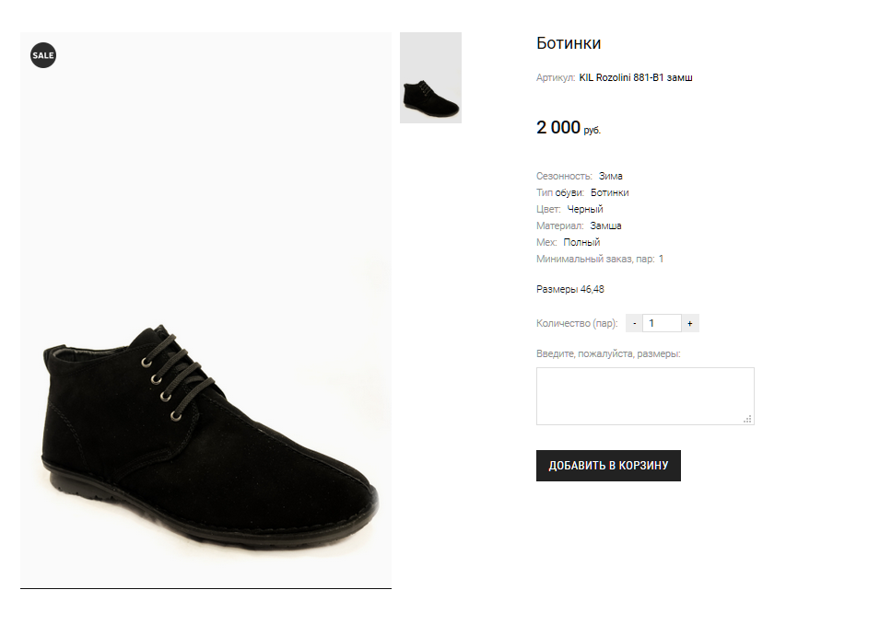
Task: Click the text area resize handle
Action: click(748, 419)
